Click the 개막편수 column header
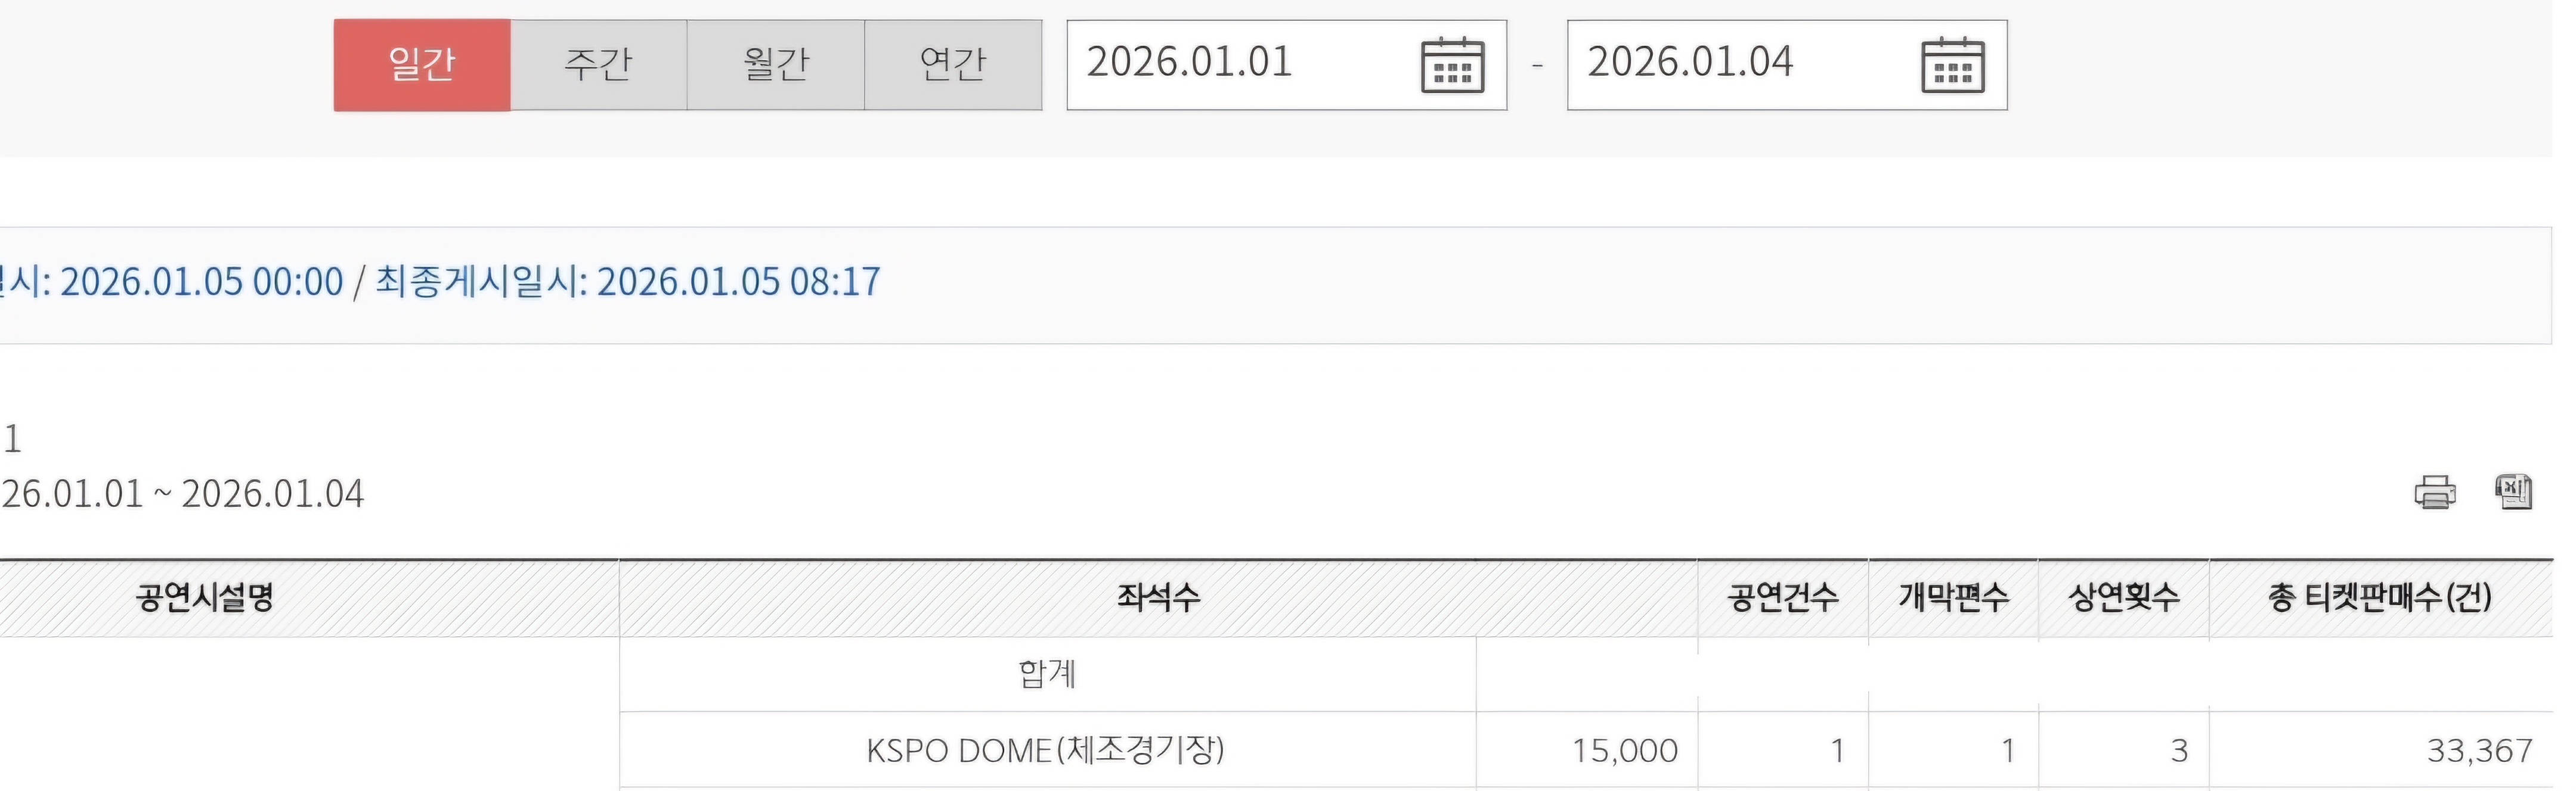Screen dimensions: 2576x791 coord(1953,598)
